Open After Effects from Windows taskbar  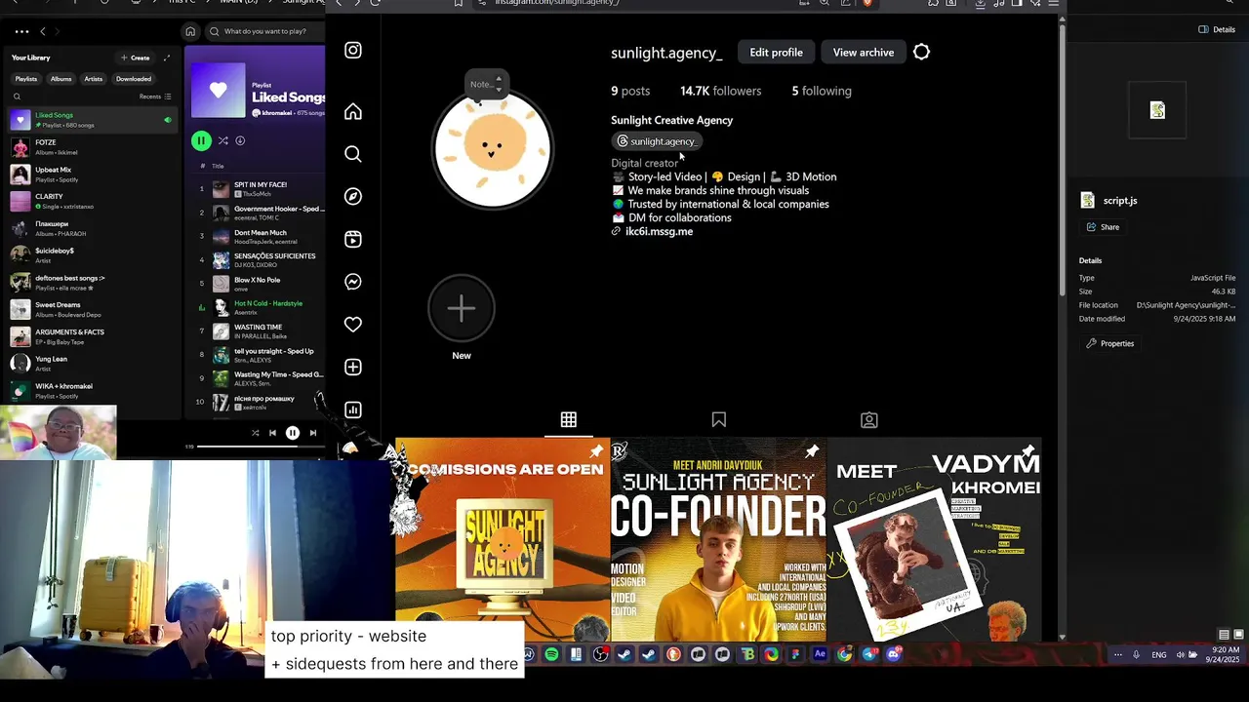pos(820,654)
